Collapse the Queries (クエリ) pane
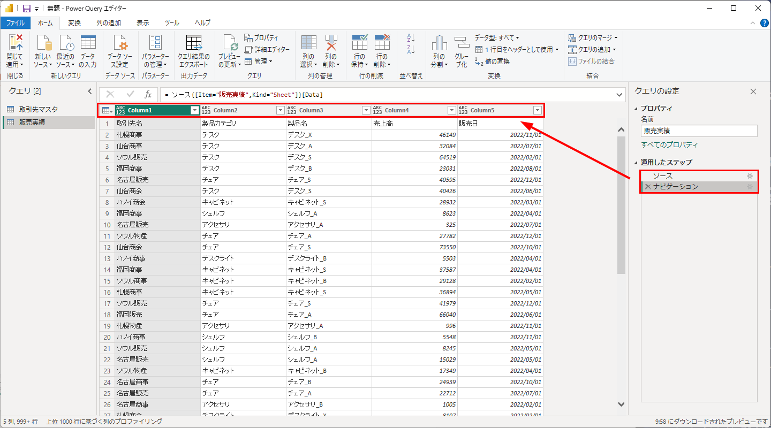771x428 pixels. point(89,91)
